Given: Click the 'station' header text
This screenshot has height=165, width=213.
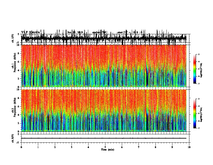Looking at the screenshot, I should [99, 32].
